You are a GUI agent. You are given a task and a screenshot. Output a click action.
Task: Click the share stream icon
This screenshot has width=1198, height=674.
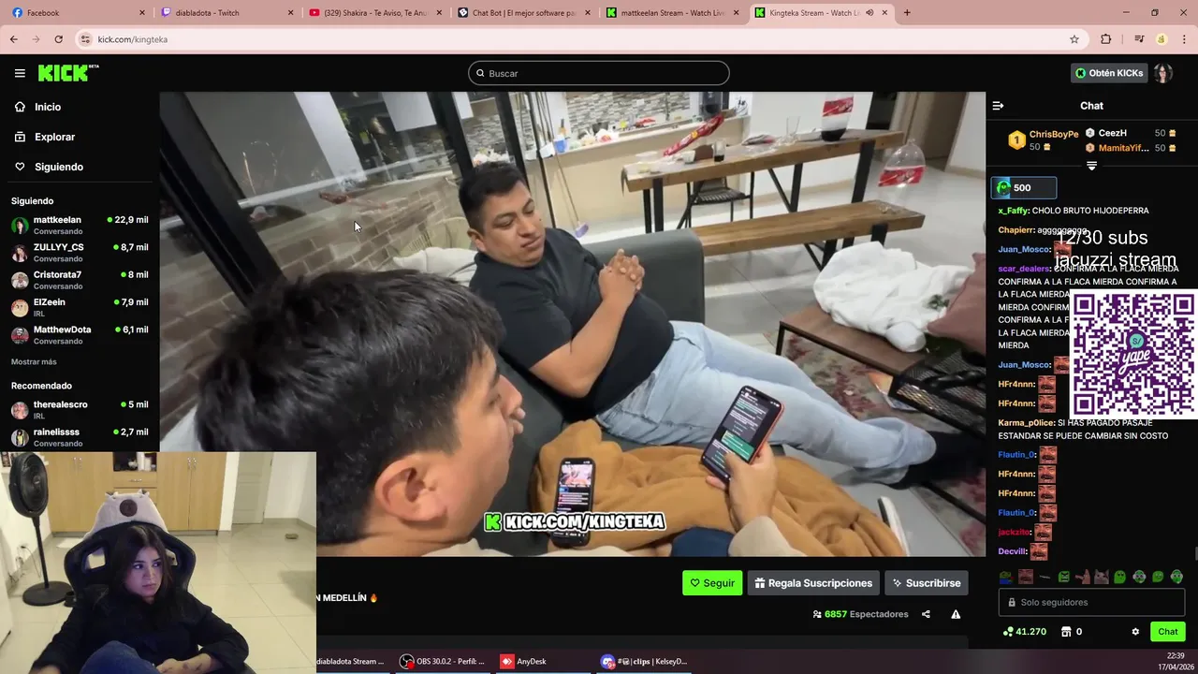926,614
